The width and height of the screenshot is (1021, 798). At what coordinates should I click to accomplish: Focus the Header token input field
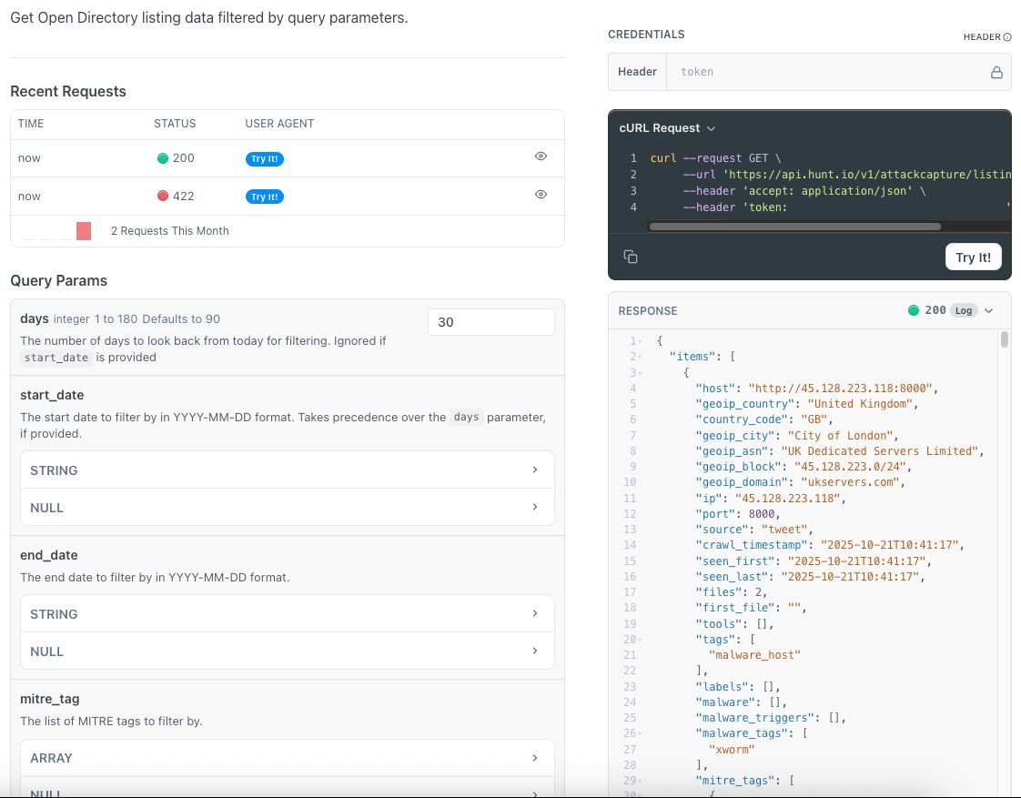827,72
